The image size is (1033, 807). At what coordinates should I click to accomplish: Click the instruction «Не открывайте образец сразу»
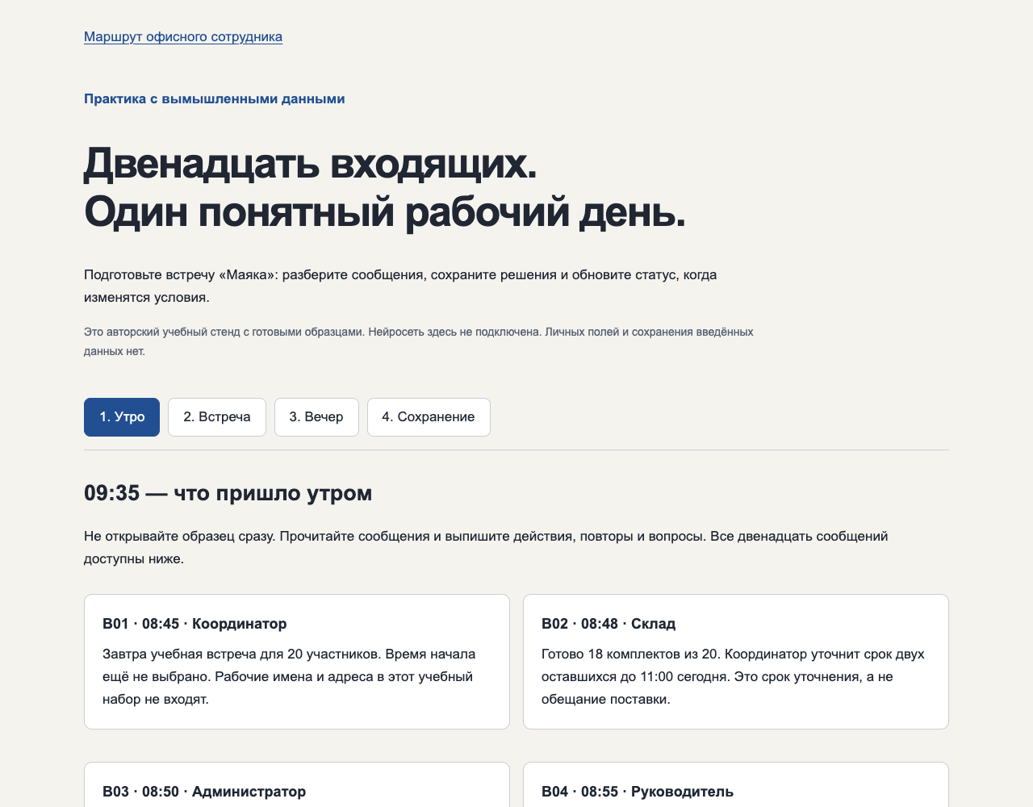[x=179, y=536]
